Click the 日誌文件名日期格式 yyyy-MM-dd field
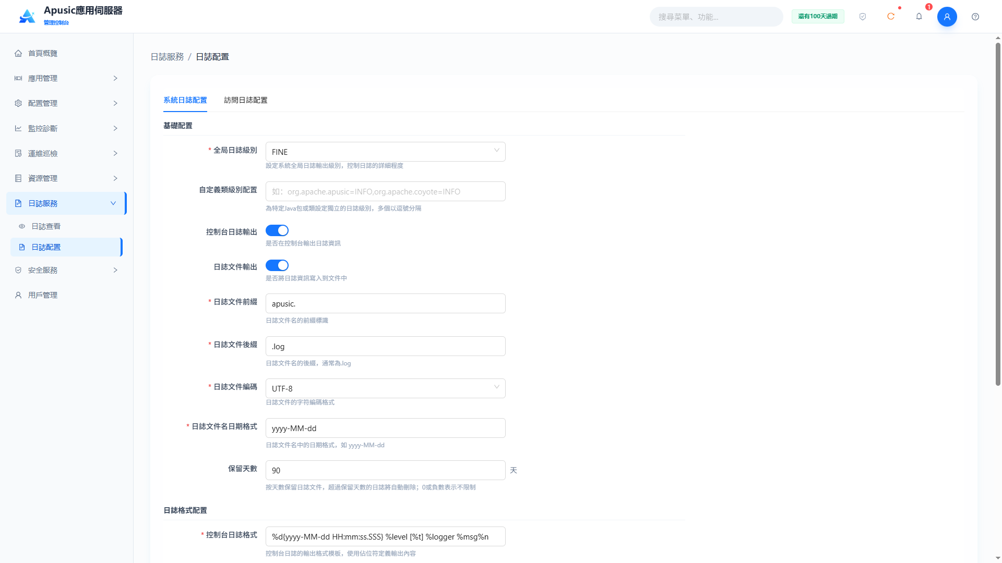 (x=386, y=428)
